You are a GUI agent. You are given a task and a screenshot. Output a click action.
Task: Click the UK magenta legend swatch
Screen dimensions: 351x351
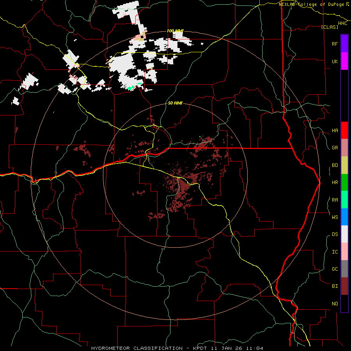coord(344,61)
